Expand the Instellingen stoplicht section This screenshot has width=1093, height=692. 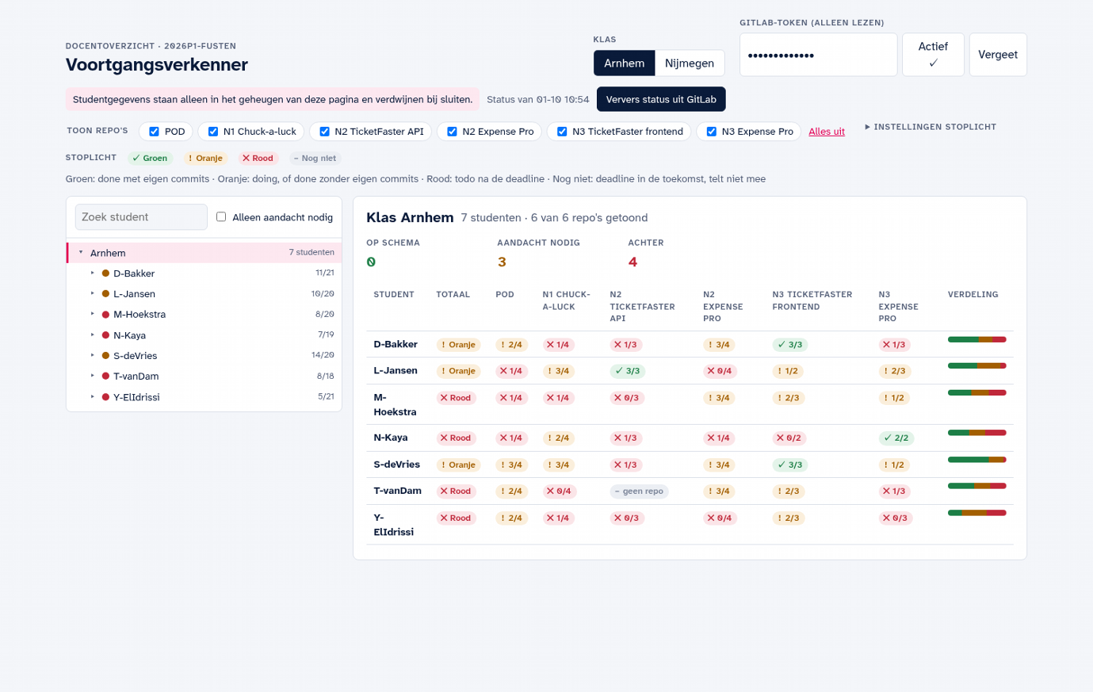tap(931, 127)
